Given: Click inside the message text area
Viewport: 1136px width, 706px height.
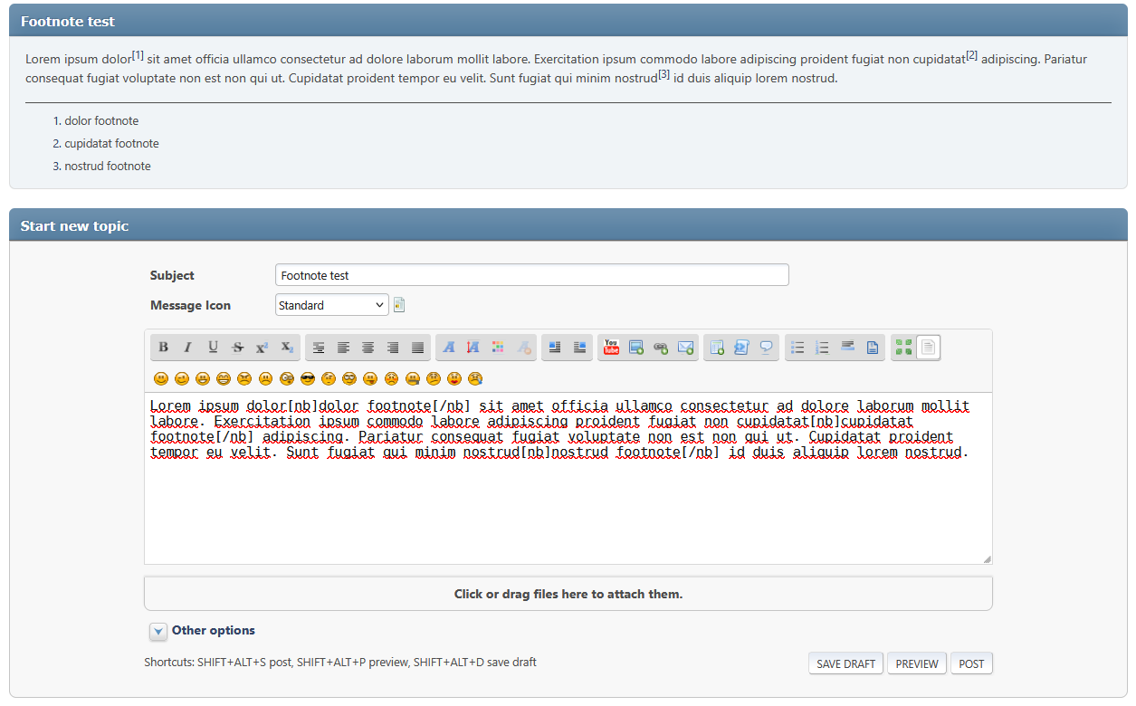Looking at the screenshot, I should coord(568,479).
